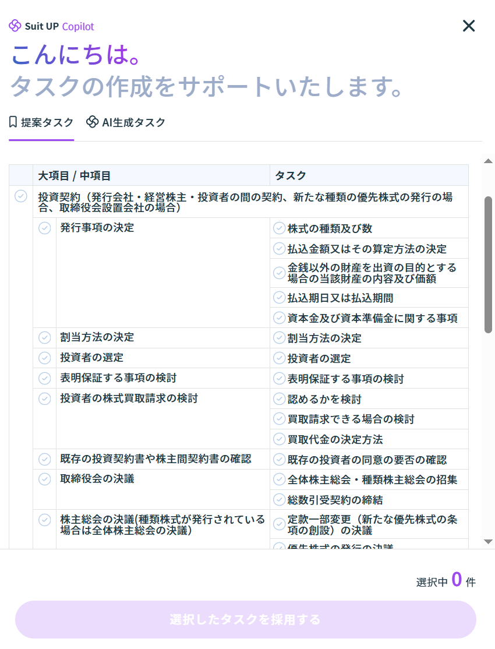The width and height of the screenshot is (495, 649).
Task: Tick the 株式の種類及び数 task
Action: tap(280, 228)
